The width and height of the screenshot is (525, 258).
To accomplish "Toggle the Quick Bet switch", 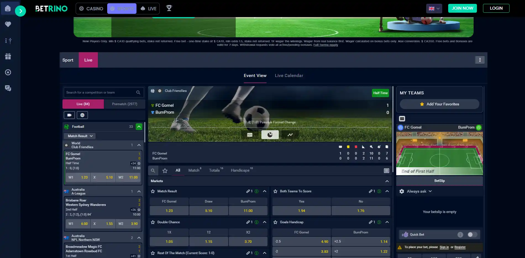I will pyautogui.click(x=472, y=235).
